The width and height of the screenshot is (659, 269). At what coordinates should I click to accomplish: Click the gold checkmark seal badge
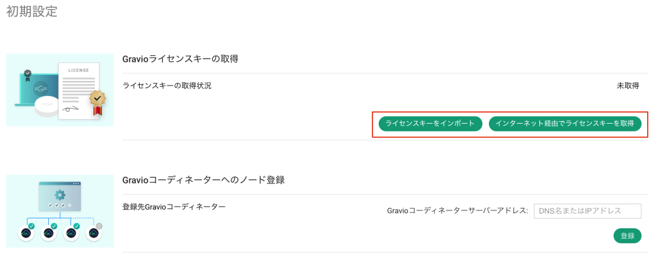coord(98,99)
